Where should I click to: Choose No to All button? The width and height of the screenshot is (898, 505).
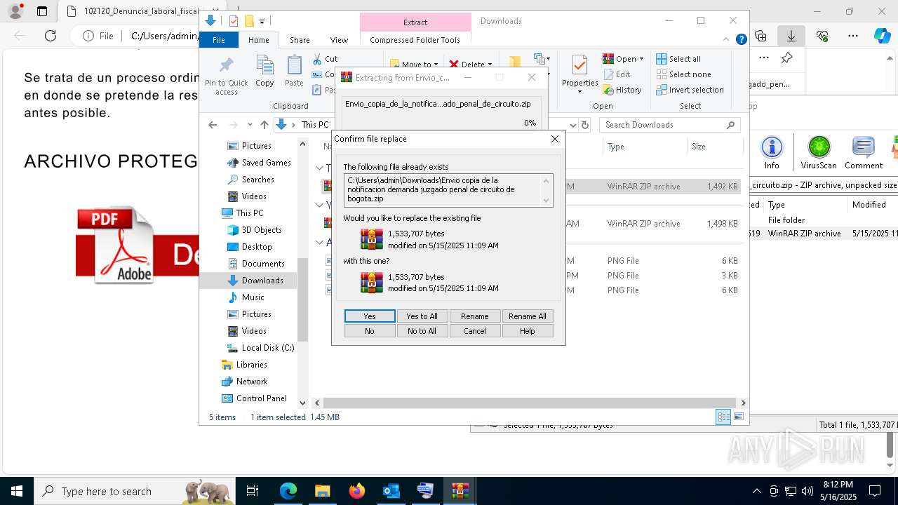click(422, 331)
